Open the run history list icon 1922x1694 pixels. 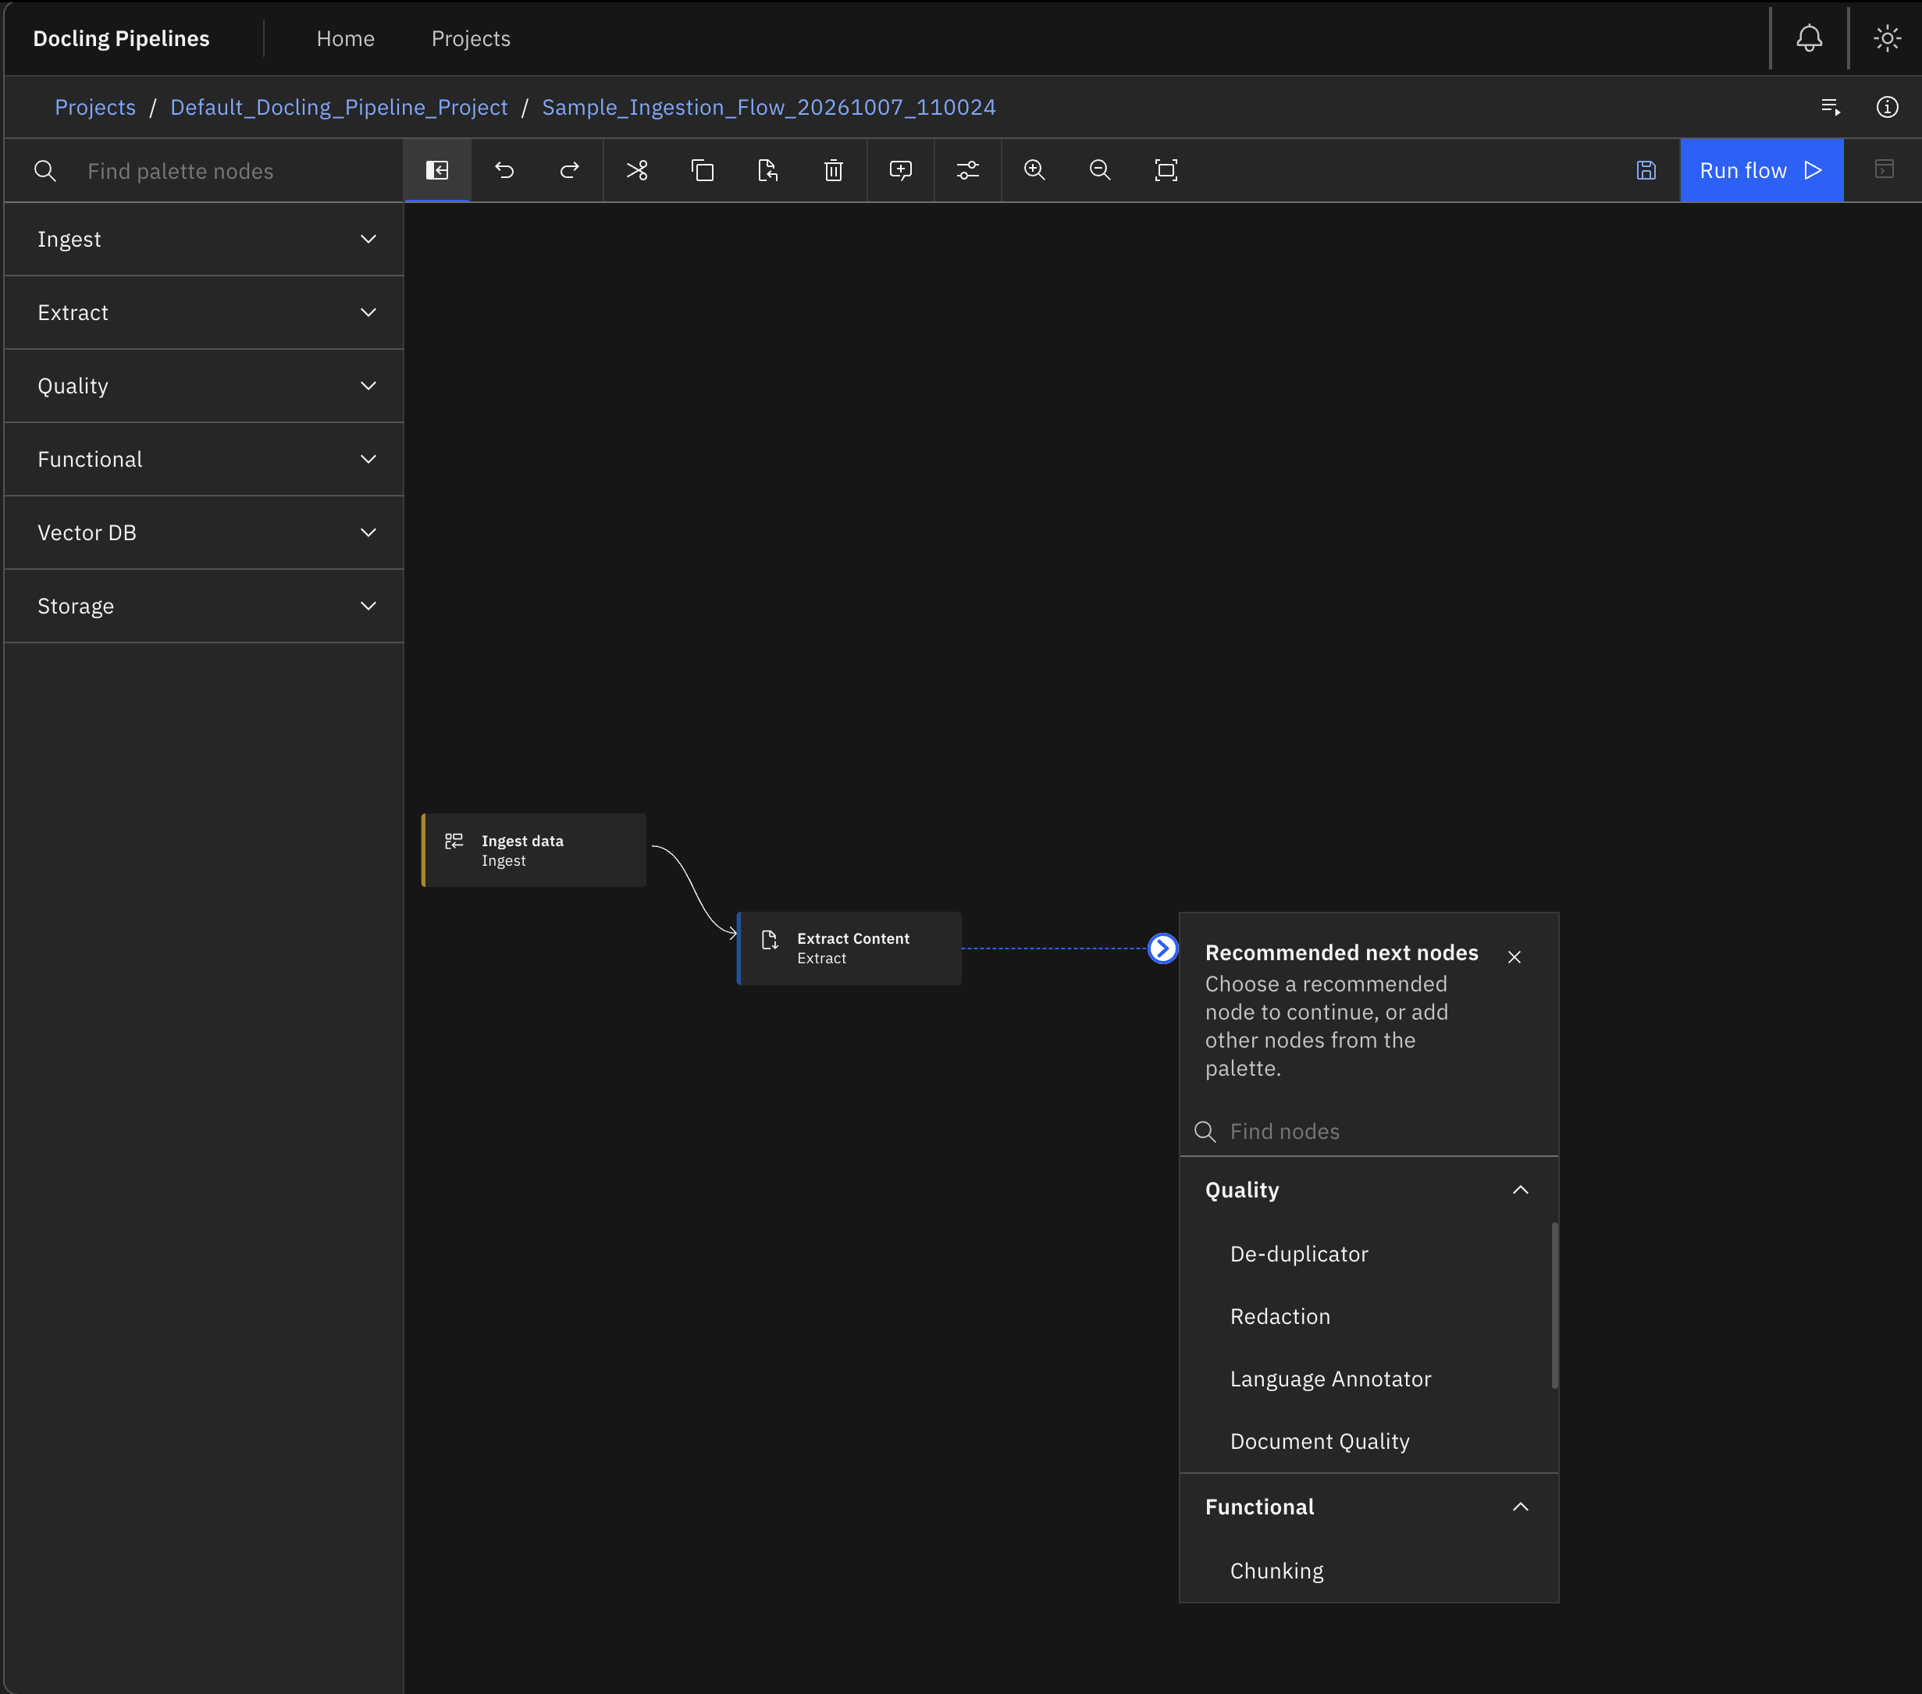point(1831,107)
